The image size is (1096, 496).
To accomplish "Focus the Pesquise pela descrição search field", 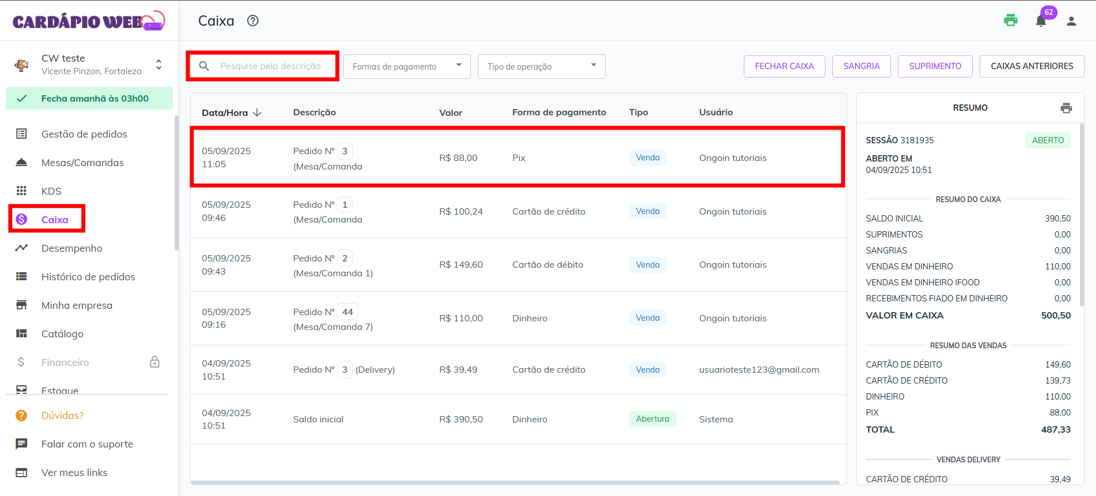I will point(270,66).
